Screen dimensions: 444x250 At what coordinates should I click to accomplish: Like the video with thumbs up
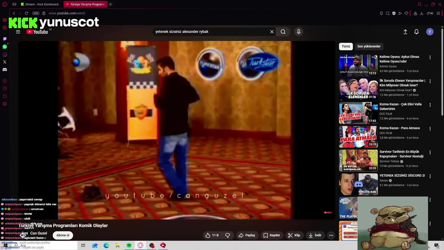pyautogui.click(x=212, y=235)
